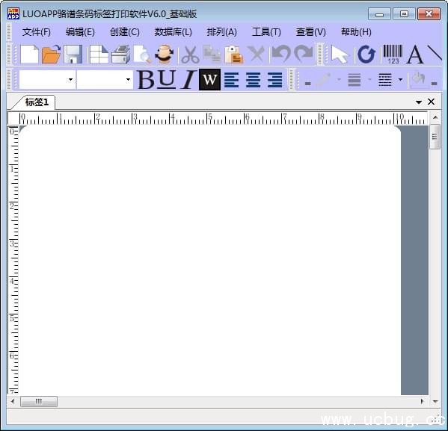Image resolution: width=448 pixels, height=431 pixels.
Task: Paste from clipboard icon
Action: (x=233, y=55)
